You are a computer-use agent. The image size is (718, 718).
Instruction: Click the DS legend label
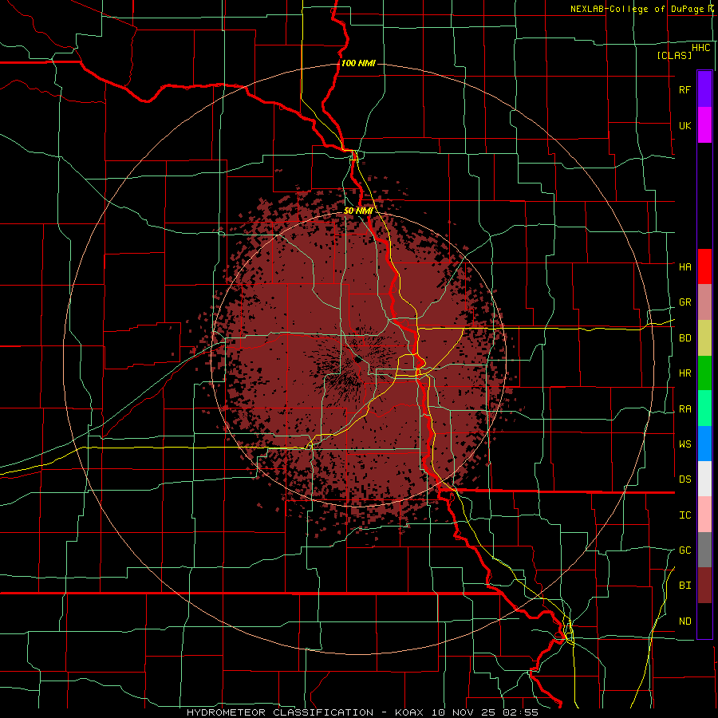click(684, 479)
